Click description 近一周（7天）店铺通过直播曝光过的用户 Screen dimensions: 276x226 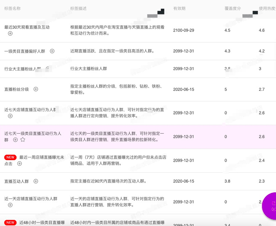[118, 160]
